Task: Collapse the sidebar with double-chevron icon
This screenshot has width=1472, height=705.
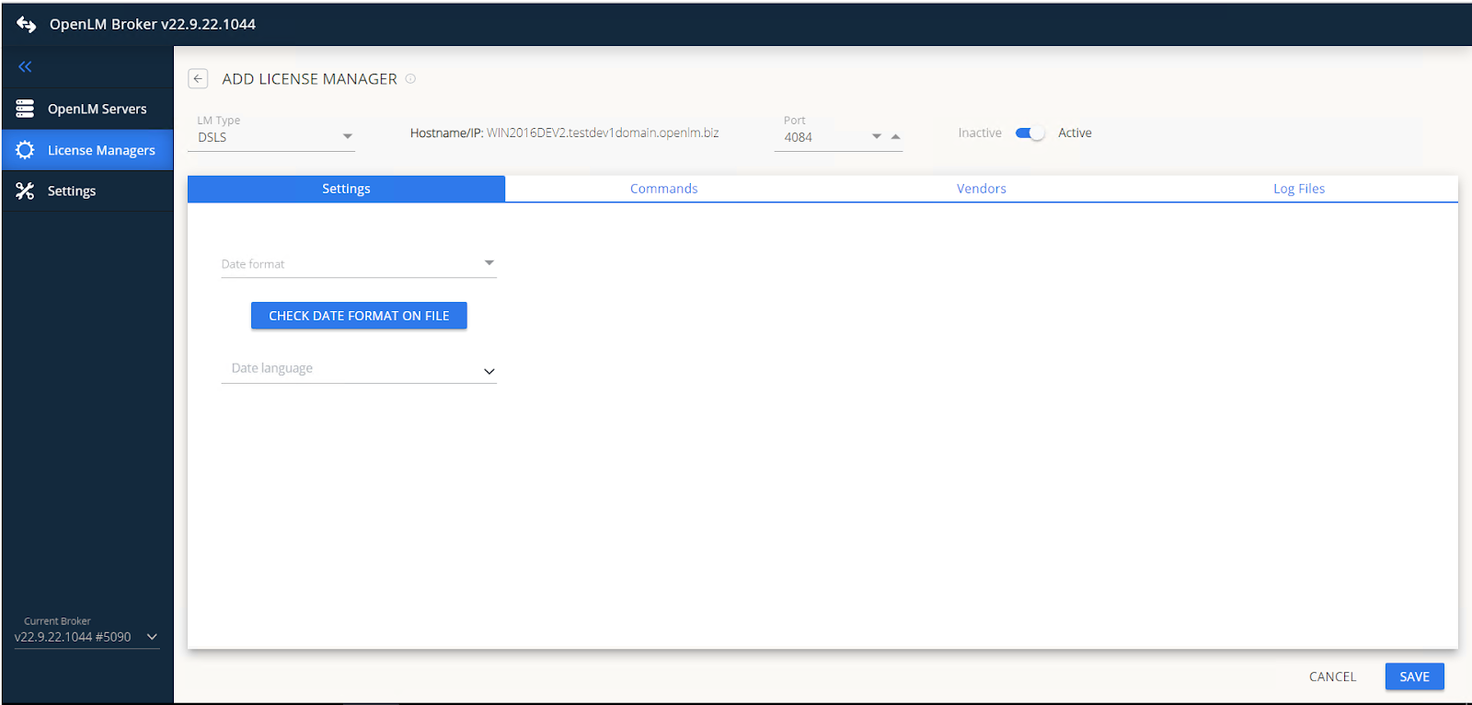Action: (x=25, y=66)
